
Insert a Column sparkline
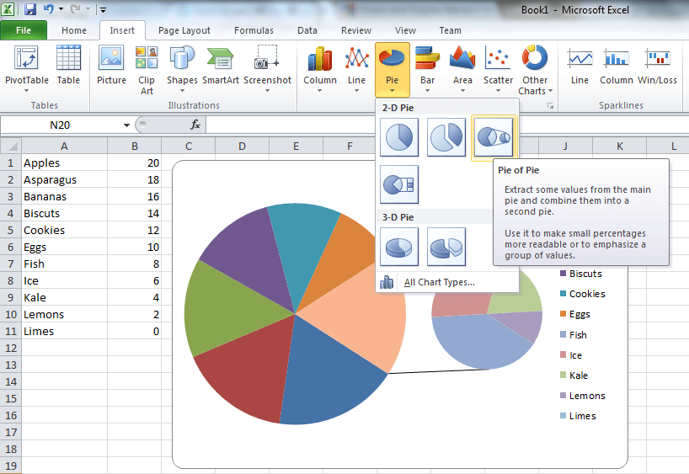click(616, 65)
